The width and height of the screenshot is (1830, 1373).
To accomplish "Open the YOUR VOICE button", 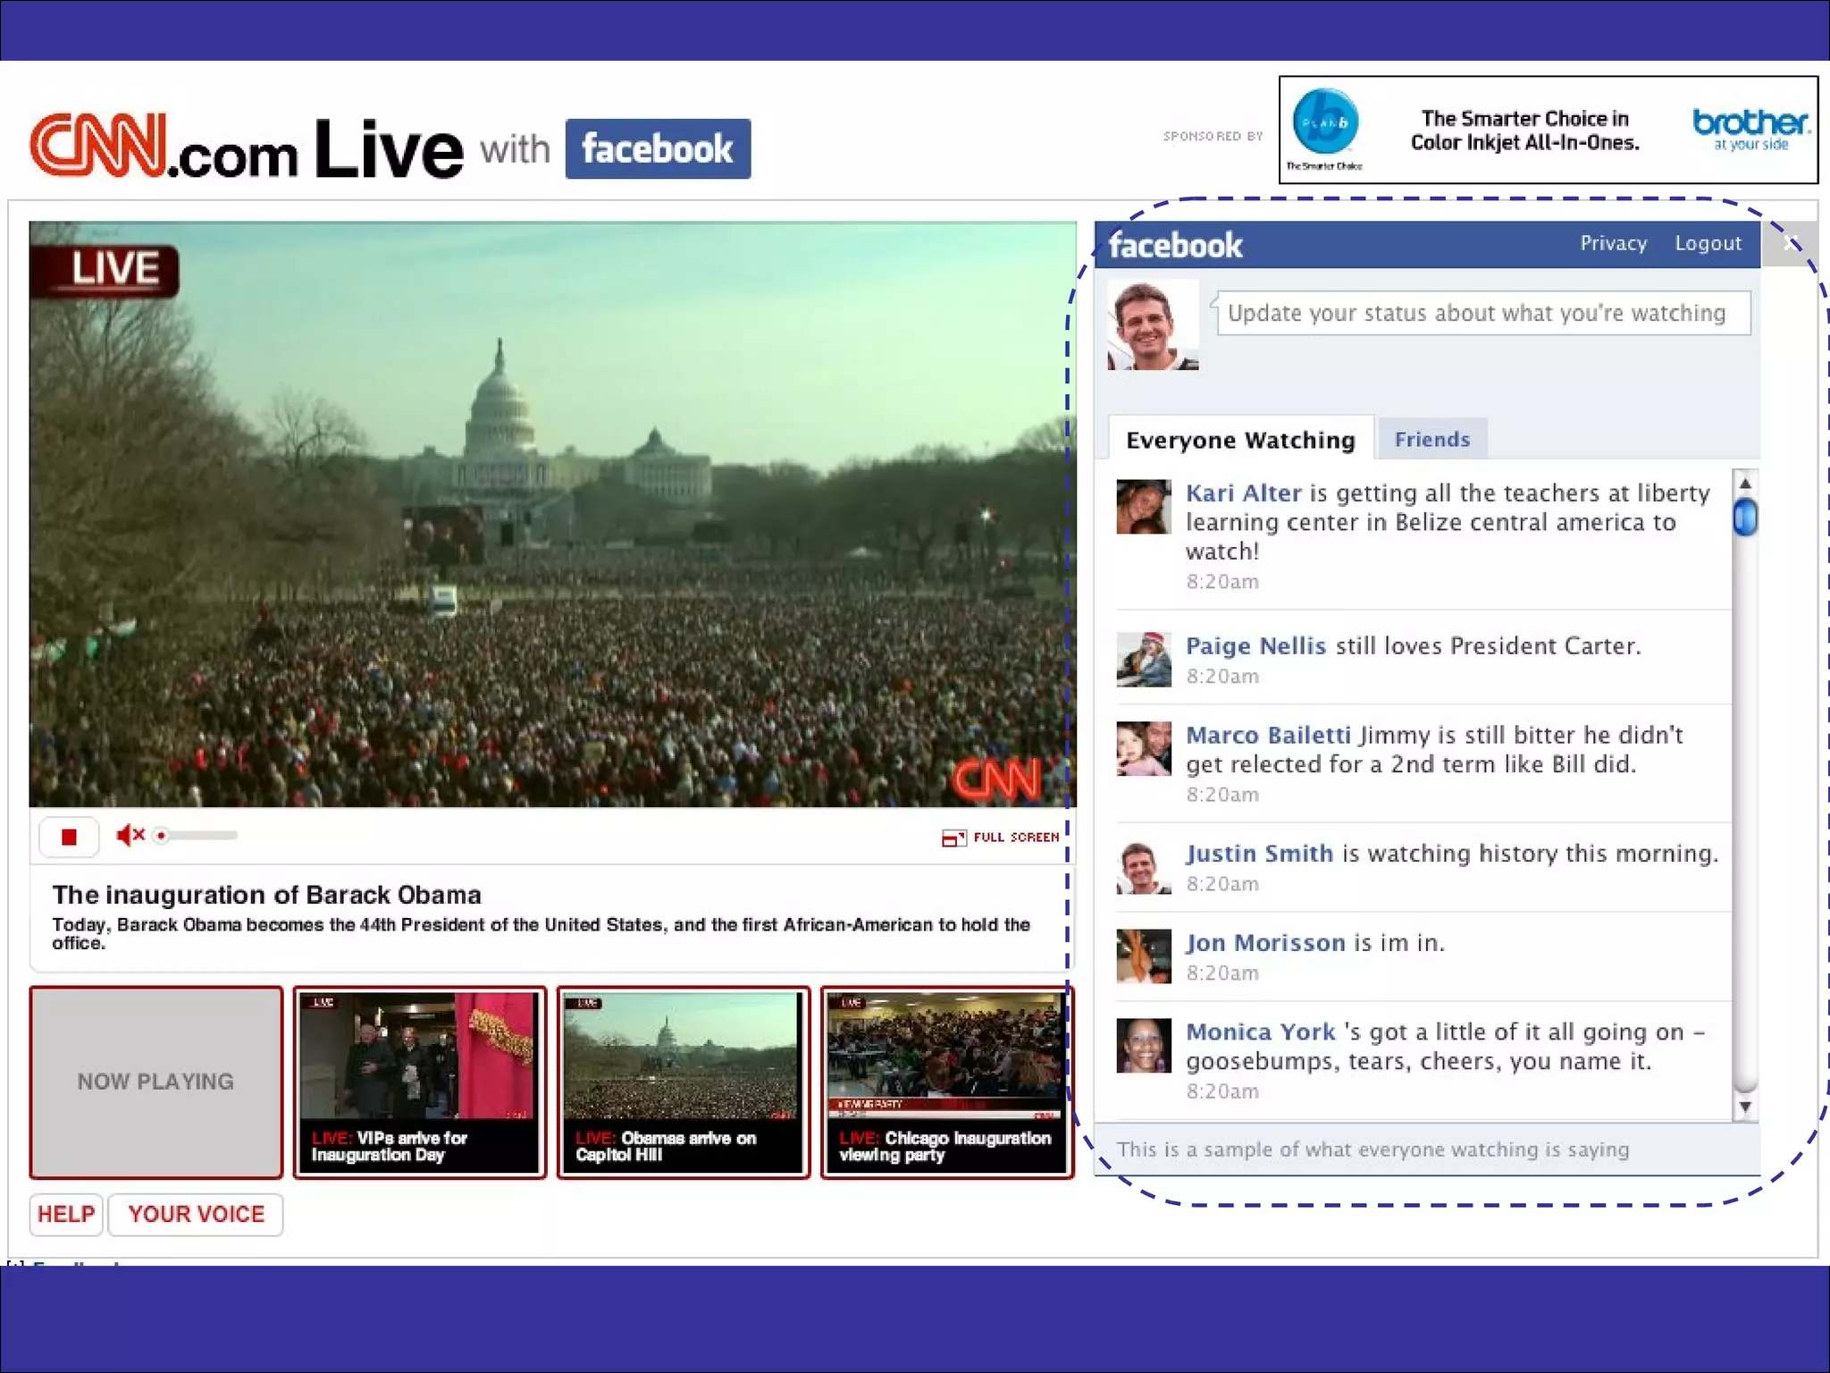I will click(196, 1214).
